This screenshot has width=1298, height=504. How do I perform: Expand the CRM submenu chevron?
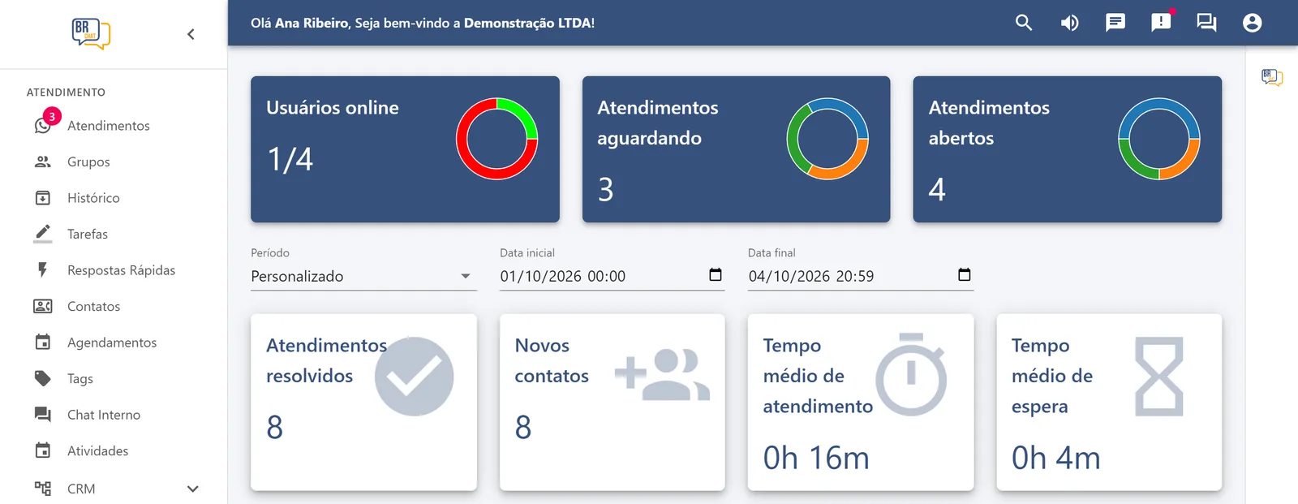click(x=193, y=489)
